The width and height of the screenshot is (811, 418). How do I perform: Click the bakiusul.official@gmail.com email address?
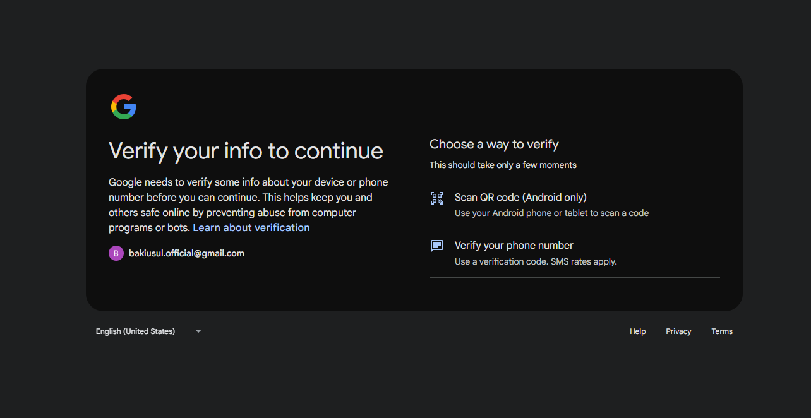point(186,253)
